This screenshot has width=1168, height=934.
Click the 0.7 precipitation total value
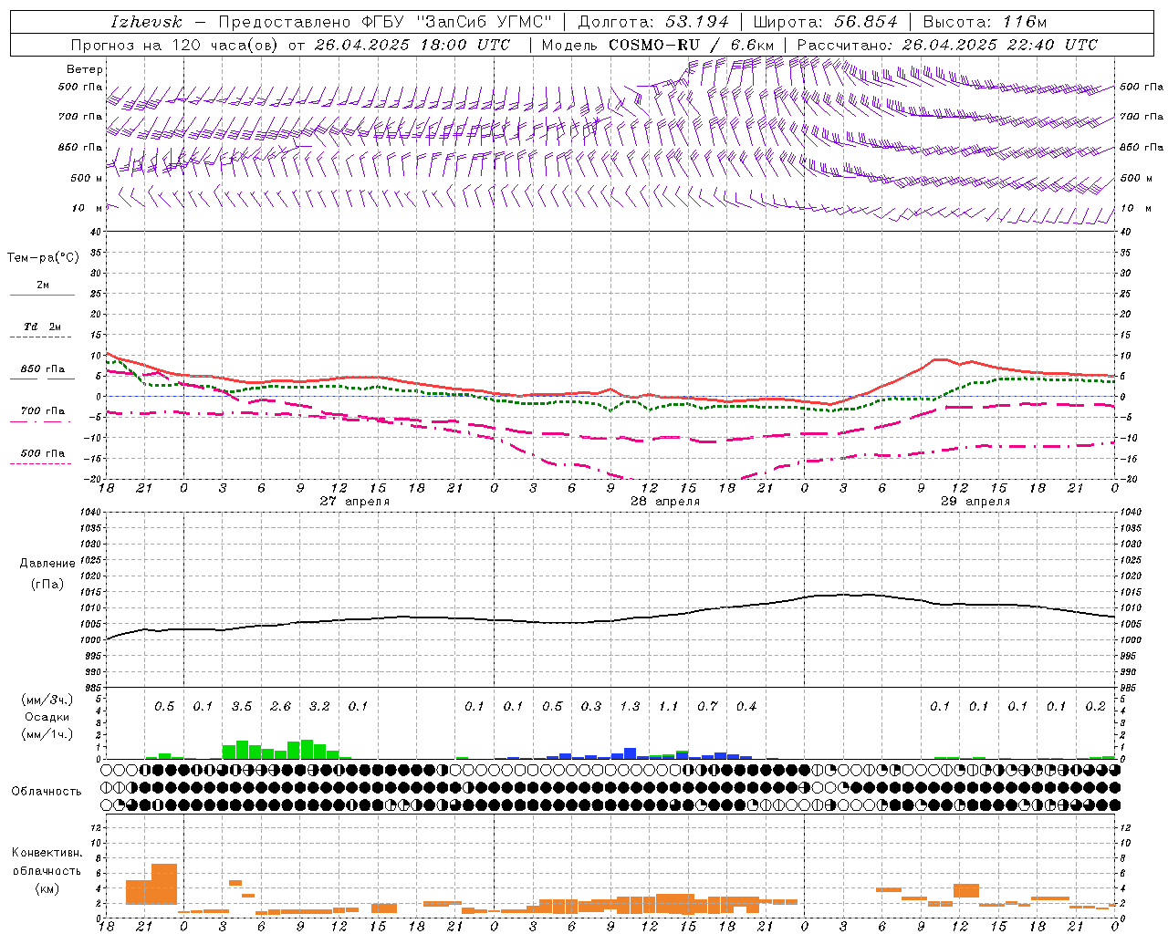(708, 707)
